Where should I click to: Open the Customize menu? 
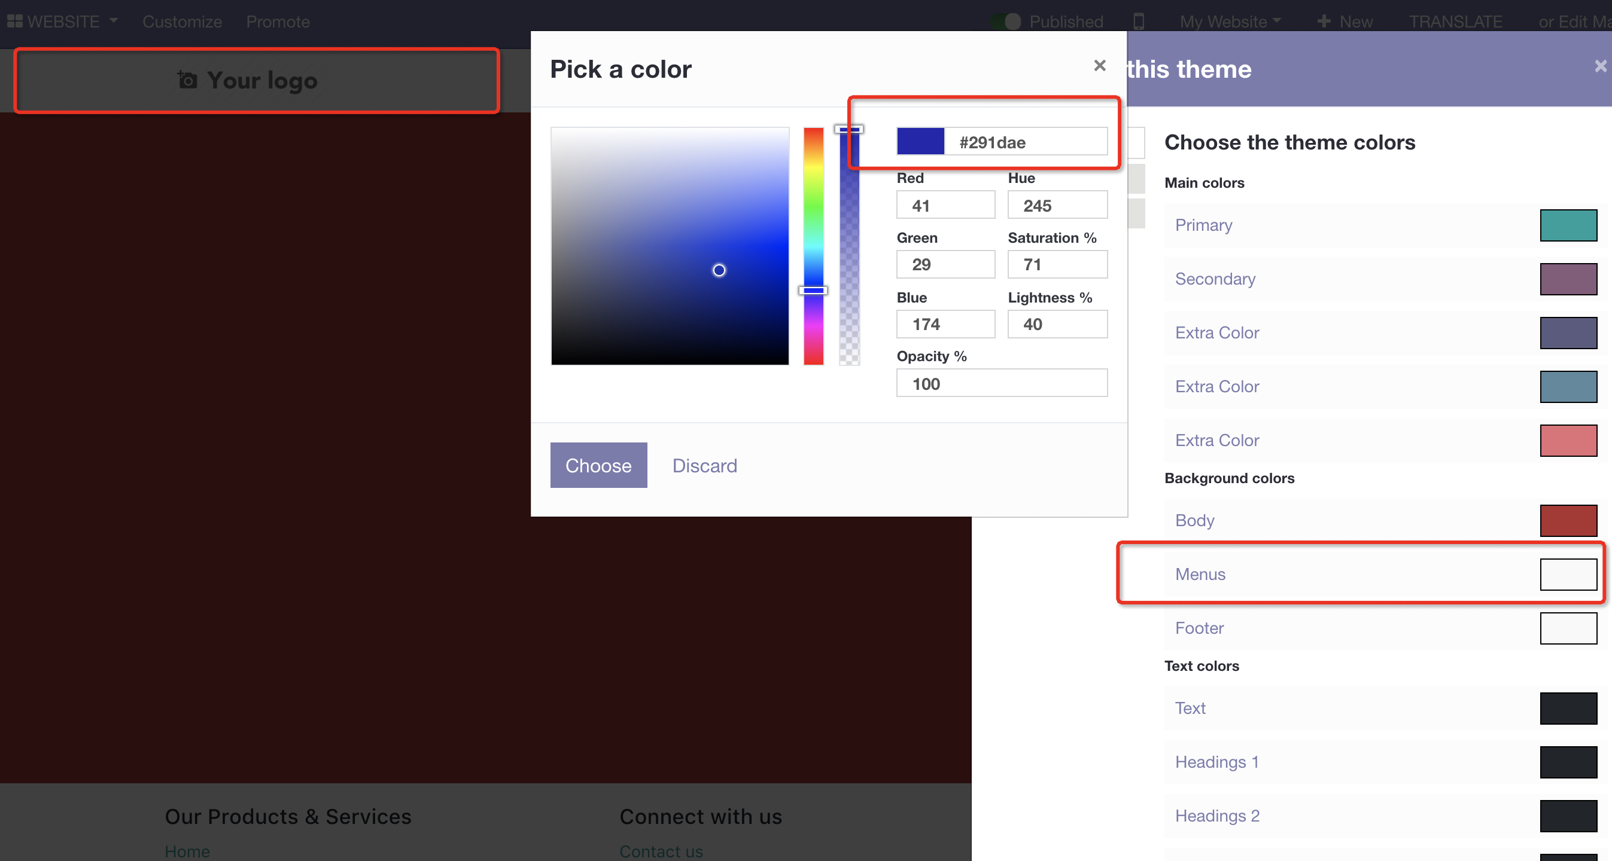pos(182,22)
